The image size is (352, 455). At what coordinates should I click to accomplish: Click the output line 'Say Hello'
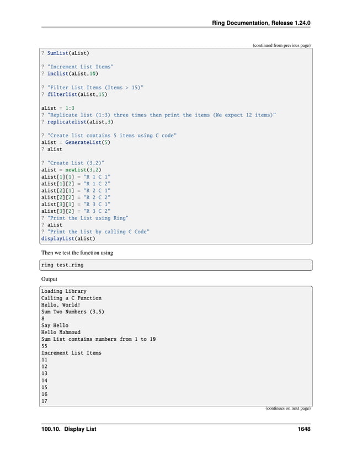click(x=55, y=325)
